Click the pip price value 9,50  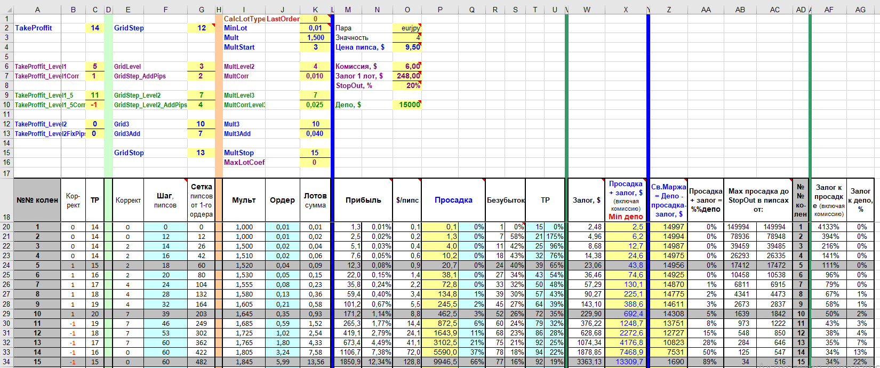pyautogui.click(x=407, y=47)
